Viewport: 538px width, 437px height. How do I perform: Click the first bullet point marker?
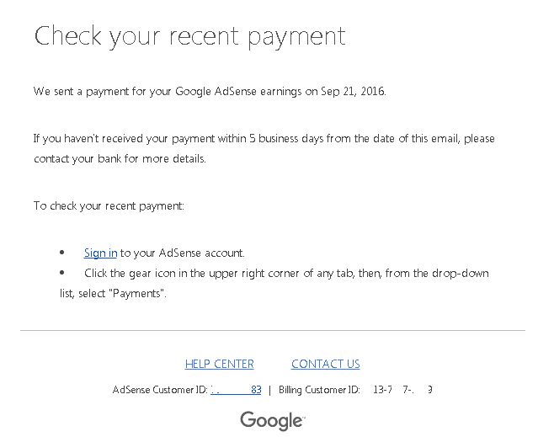tap(62, 253)
